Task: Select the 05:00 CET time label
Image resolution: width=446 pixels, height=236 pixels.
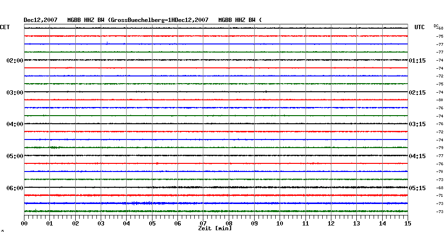Action: (x=15, y=156)
